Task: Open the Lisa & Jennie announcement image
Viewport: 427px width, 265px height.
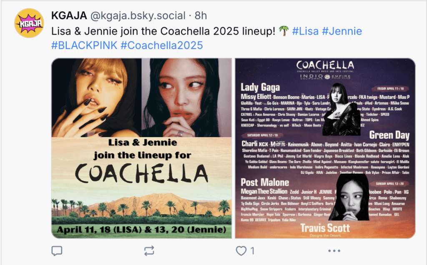Action: (x=142, y=148)
